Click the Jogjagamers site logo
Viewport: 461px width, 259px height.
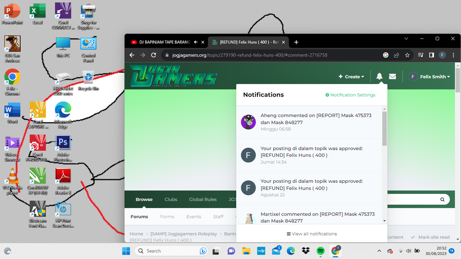coord(173,76)
